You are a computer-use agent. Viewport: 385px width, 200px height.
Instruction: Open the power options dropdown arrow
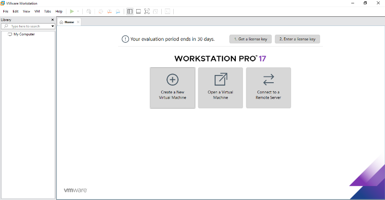tap(78, 11)
